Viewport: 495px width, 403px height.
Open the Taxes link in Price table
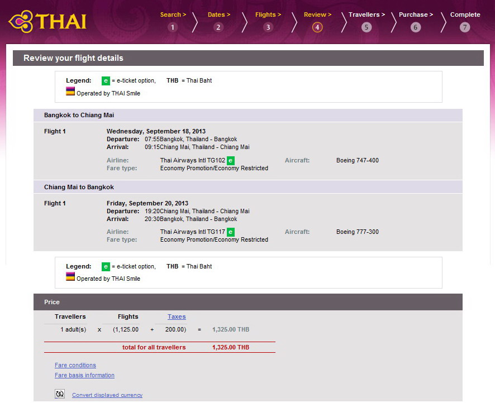(x=177, y=316)
